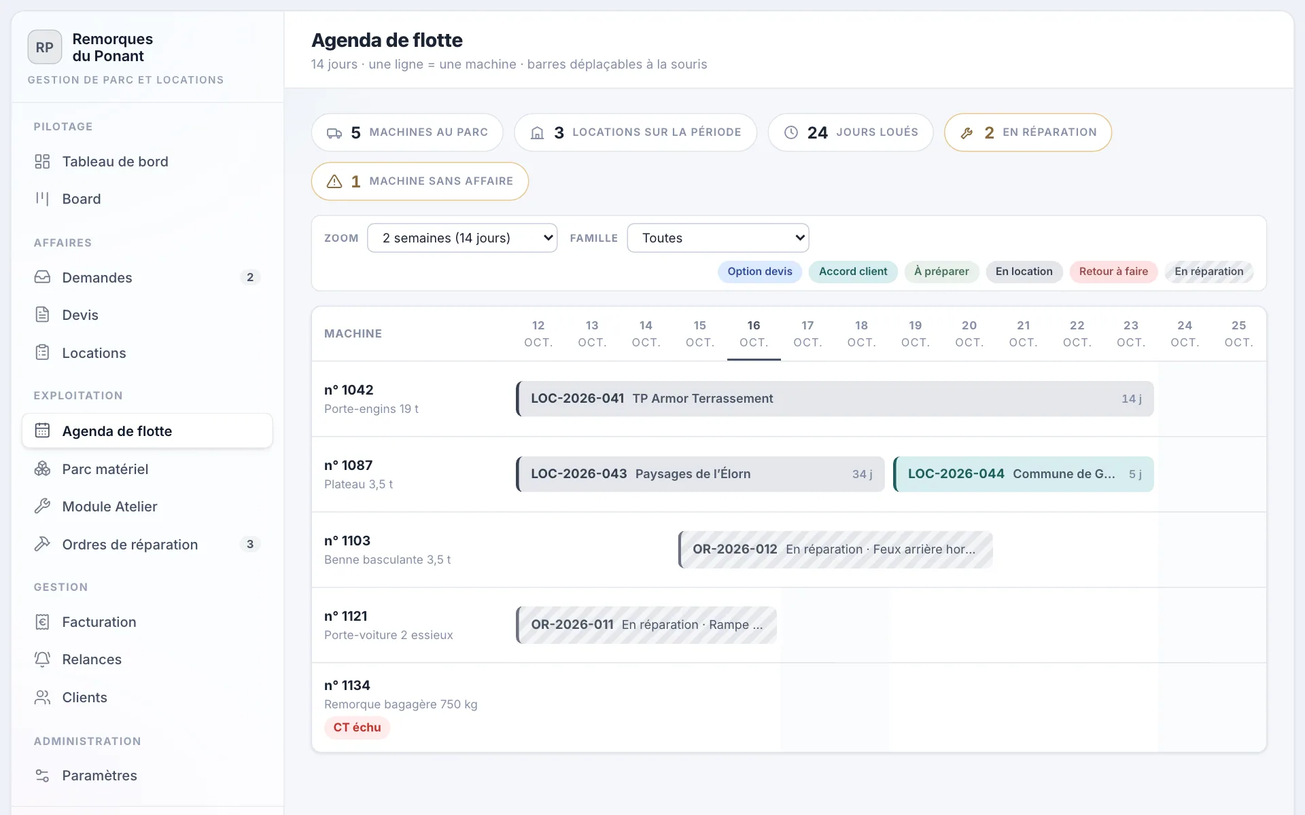
Task: Click the Facturation euro receipt icon
Action: 42,621
